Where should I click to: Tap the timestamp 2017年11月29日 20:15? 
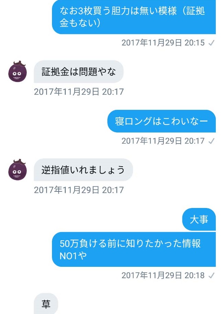tap(163, 43)
